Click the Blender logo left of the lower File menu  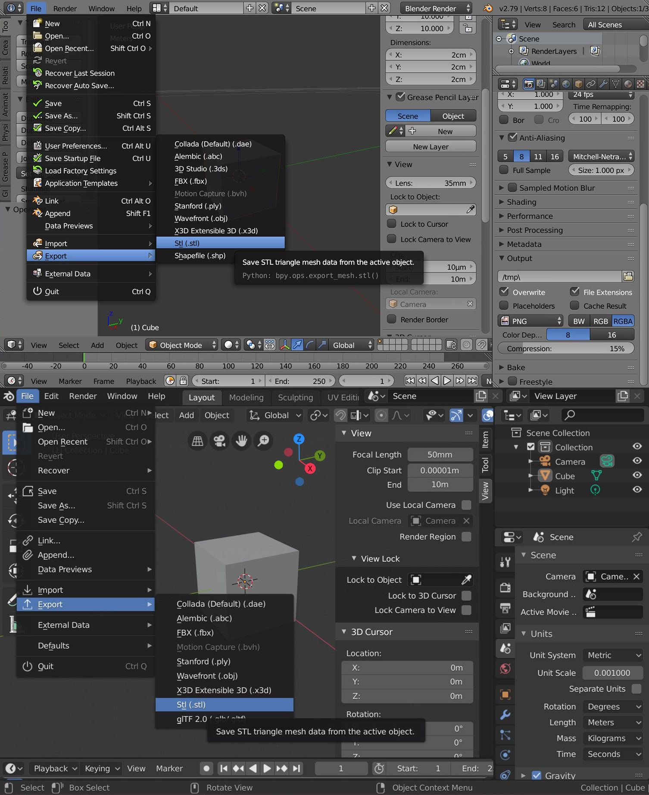[x=9, y=396]
